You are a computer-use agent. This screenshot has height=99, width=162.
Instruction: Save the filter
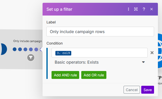(148, 90)
